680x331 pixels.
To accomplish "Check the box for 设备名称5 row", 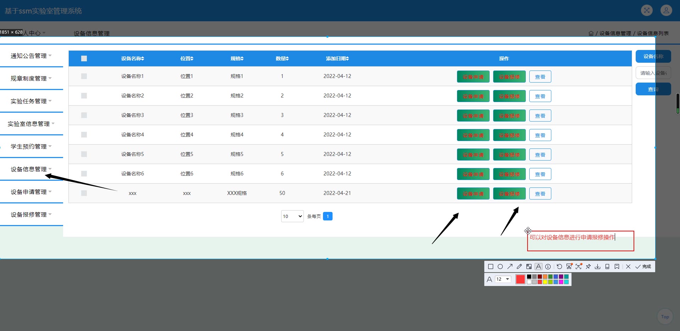I will [x=84, y=154].
